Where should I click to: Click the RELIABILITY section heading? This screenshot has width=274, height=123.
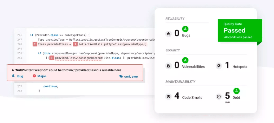[175, 19]
